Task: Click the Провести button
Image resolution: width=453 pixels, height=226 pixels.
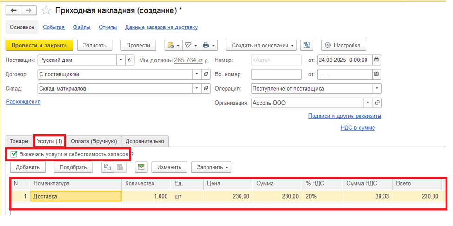Action: pos(138,46)
